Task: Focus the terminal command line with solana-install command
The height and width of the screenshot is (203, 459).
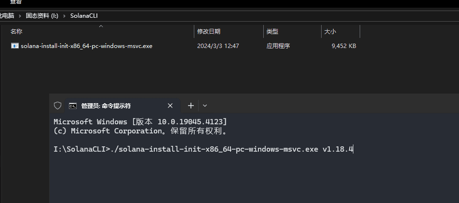Action: (x=202, y=149)
